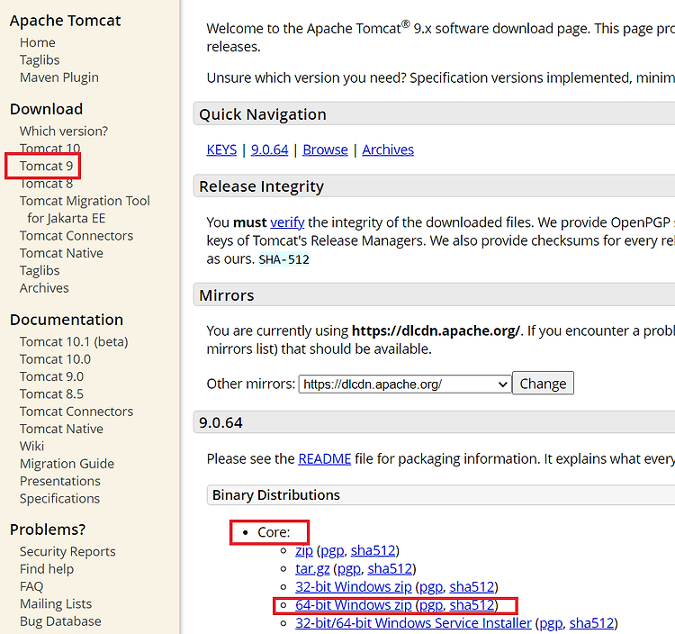675x634 pixels.
Task: Open the Find help link
Action: [47, 569]
